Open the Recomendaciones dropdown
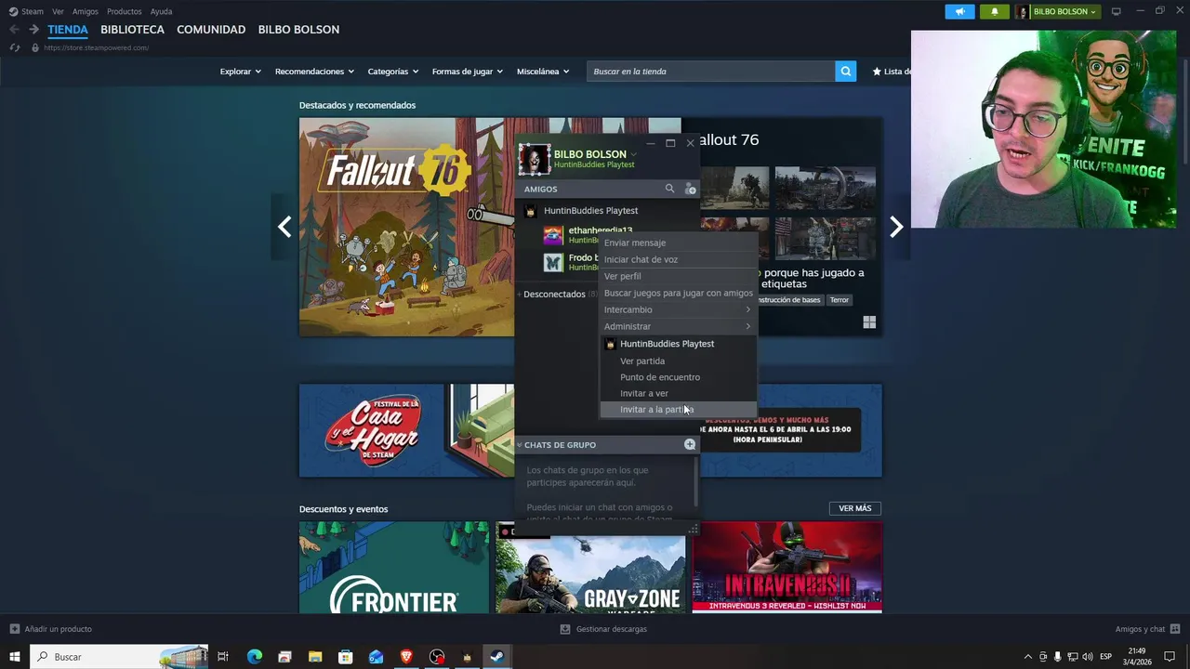The height and width of the screenshot is (669, 1190). coord(314,72)
